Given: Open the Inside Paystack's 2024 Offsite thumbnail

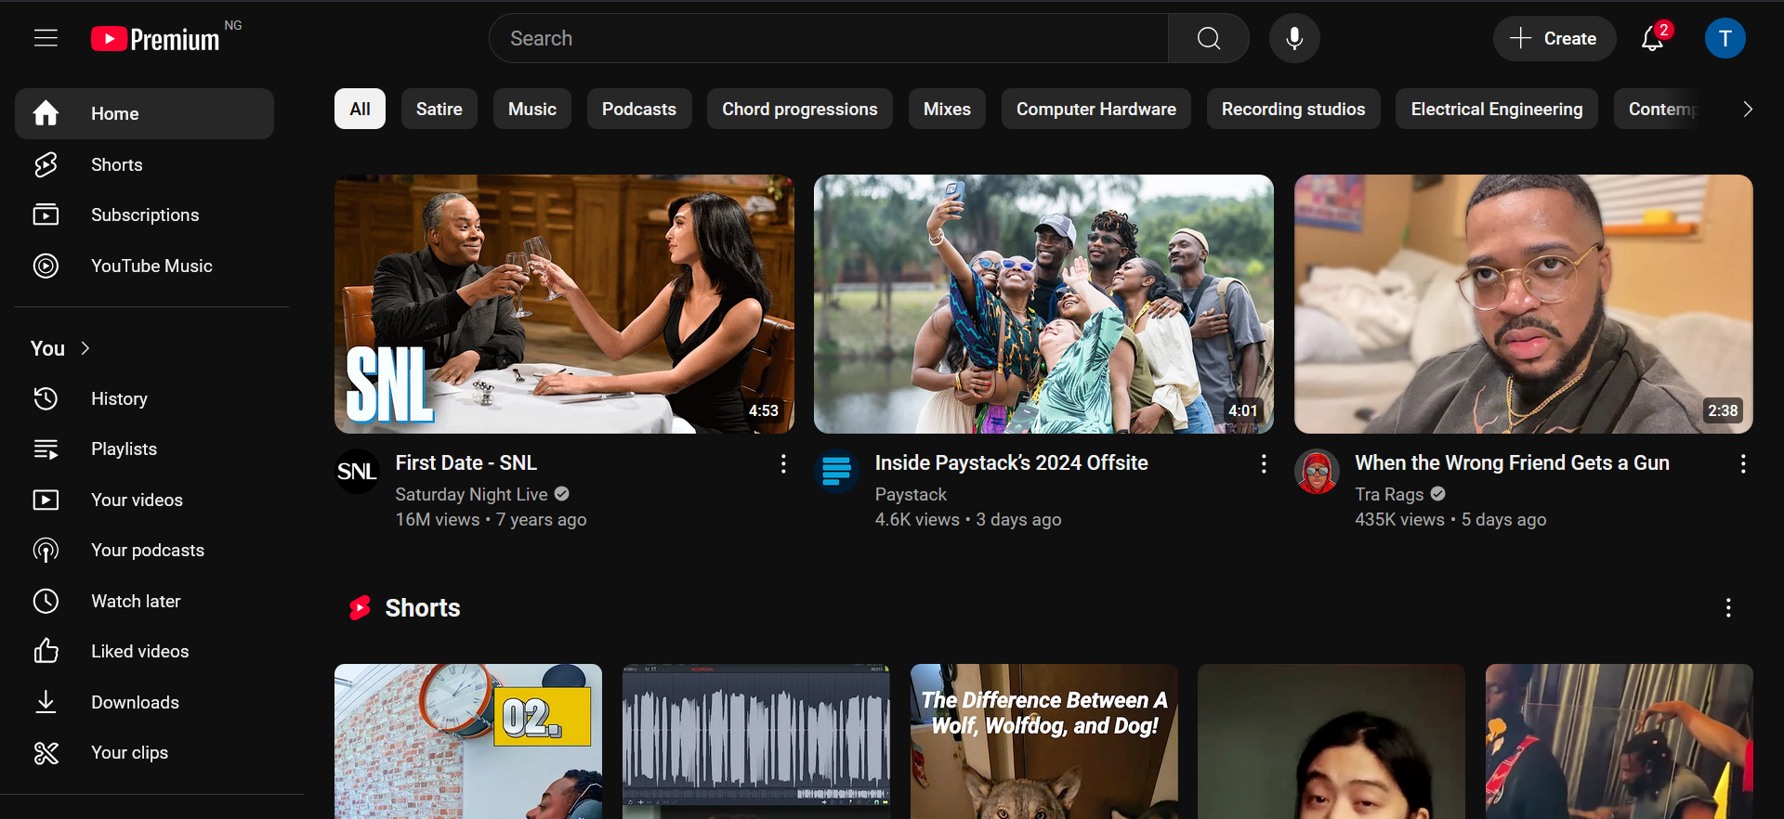Looking at the screenshot, I should 1043,304.
